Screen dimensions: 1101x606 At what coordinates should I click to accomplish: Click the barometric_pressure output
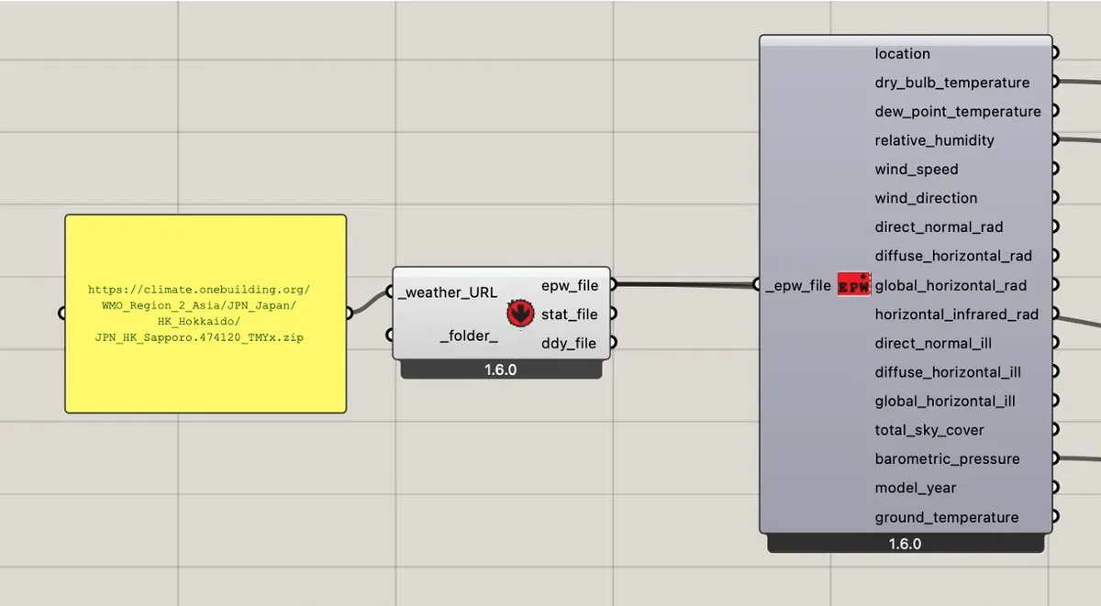click(x=947, y=459)
